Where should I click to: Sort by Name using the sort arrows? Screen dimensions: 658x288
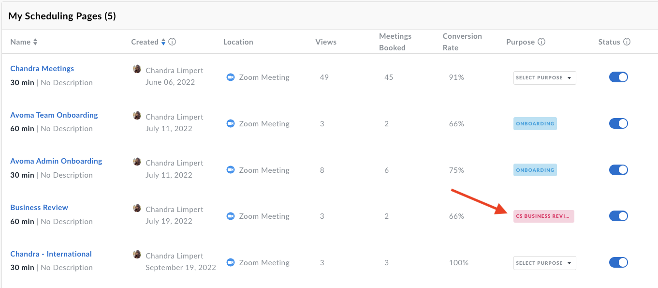point(35,42)
